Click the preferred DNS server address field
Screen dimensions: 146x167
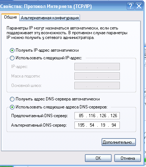pyautogui.click(x=97, y=116)
